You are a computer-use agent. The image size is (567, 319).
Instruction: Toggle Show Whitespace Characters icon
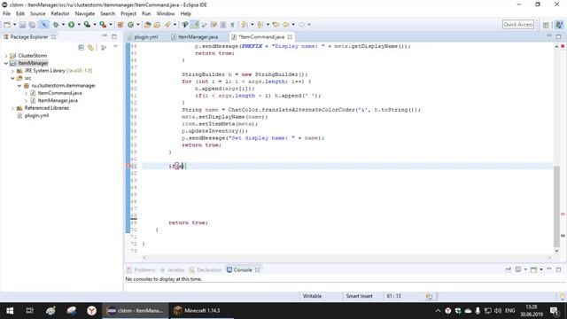(x=232, y=25)
